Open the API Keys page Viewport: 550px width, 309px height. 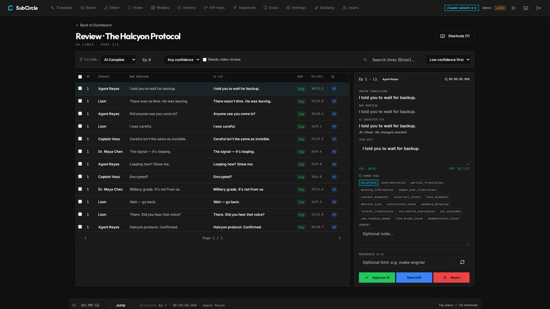point(214,8)
